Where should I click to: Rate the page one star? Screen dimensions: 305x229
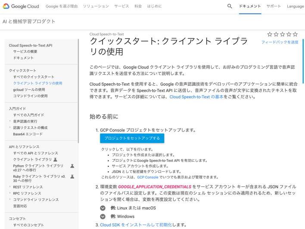tap(270, 35)
